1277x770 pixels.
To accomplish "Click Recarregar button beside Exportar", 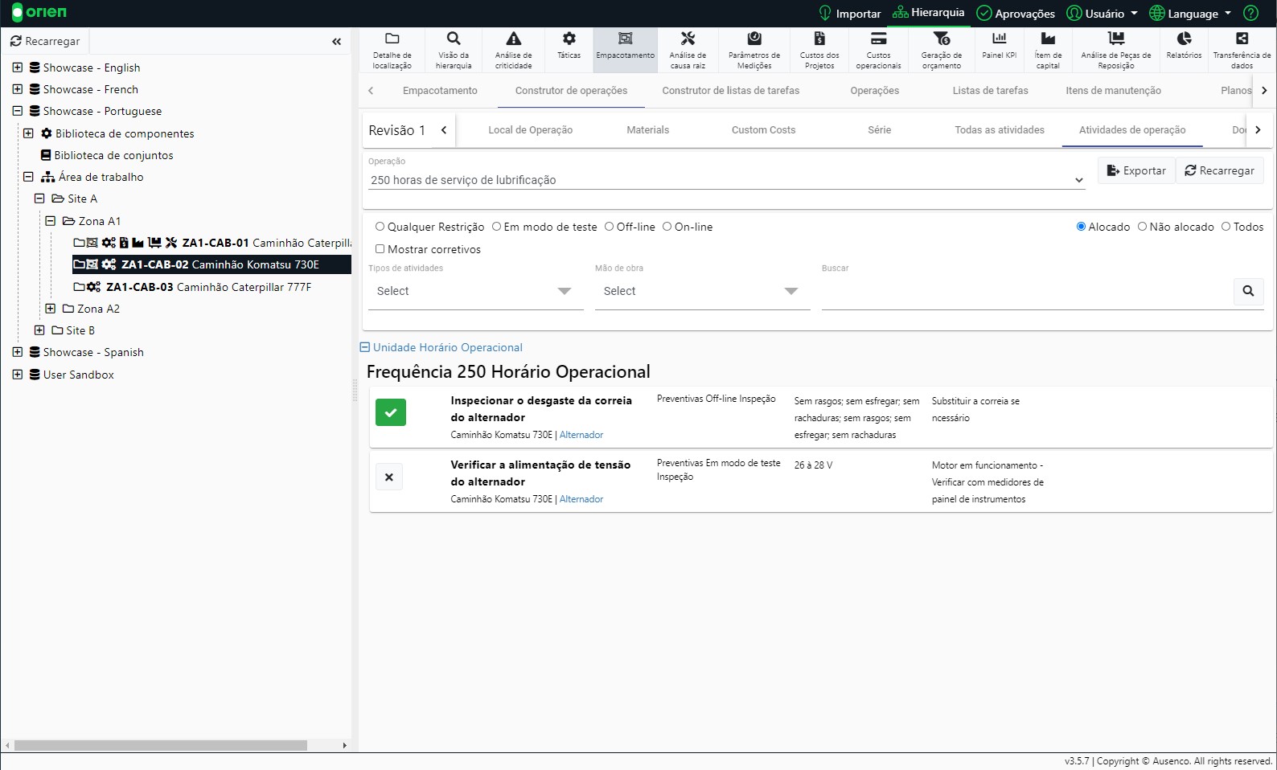I will [x=1220, y=170].
